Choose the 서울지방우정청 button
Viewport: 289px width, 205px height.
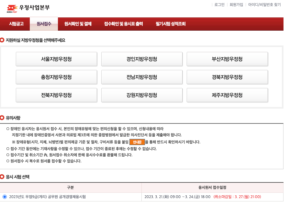point(56,59)
